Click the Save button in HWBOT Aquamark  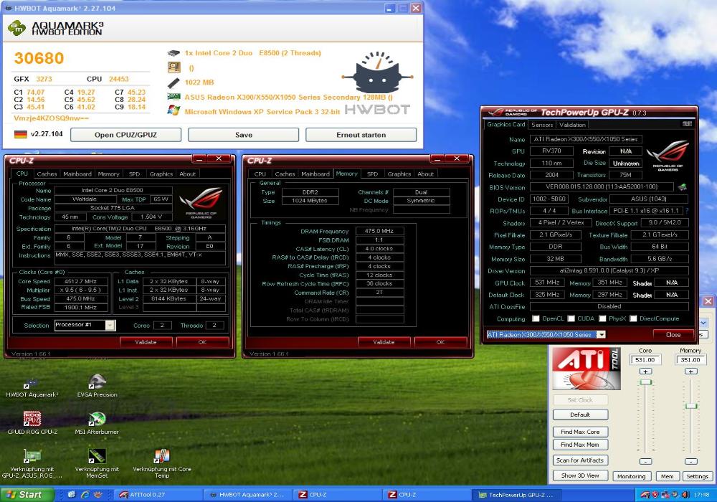pyautogui.click(x=243, y=135)
